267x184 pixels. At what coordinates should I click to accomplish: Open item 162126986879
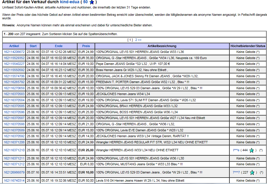[x=14, y=173]
